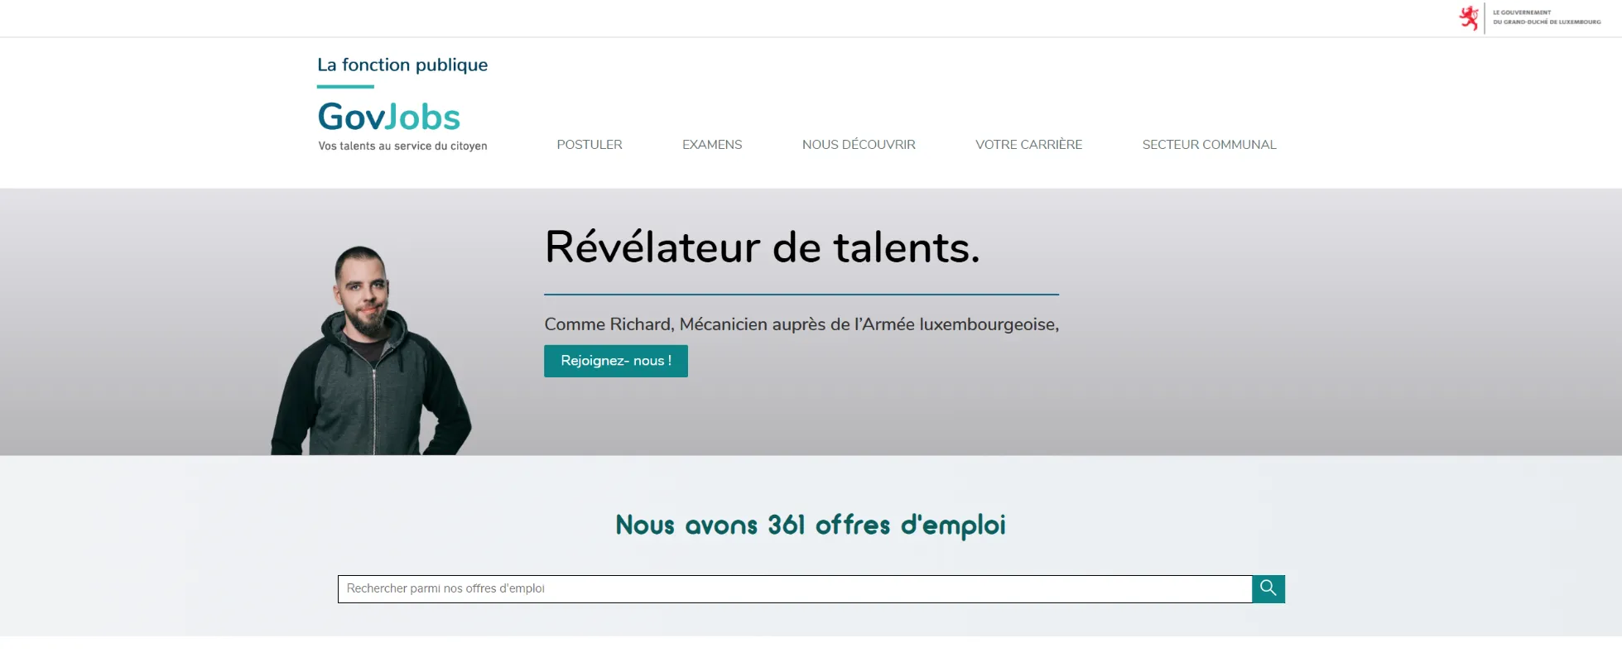Go to Votre carrière section
This screenshot has width=1622, height=662.
click(1028, 145)
